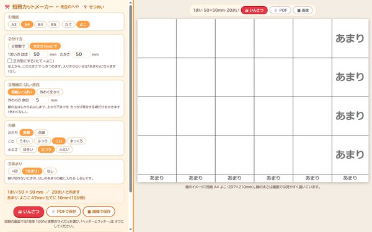The width and height of the screenshot is (372, 232).
Task: Mark leftovers with「あまり」option
Action: [x=32, y=171]
